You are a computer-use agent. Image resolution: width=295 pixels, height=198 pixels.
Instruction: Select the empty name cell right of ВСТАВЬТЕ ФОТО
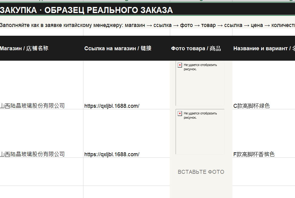tap(264, 172)
